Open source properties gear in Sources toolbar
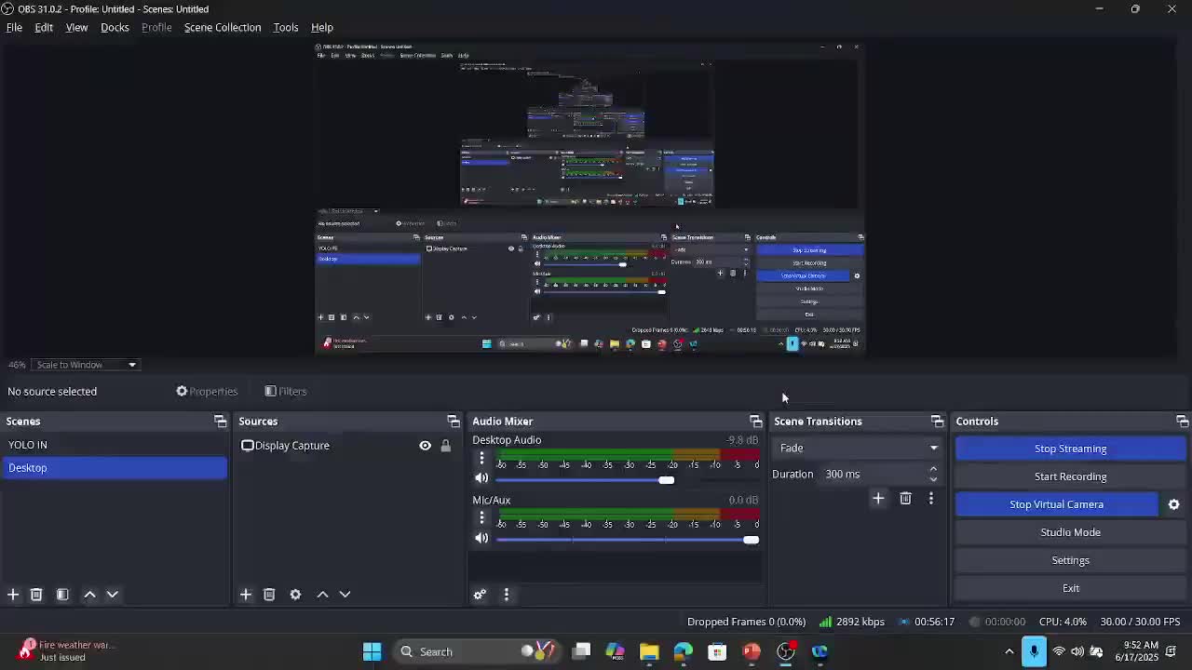Image resolution: width=1192 pixels, height=670 pixels. pos(295,595)
